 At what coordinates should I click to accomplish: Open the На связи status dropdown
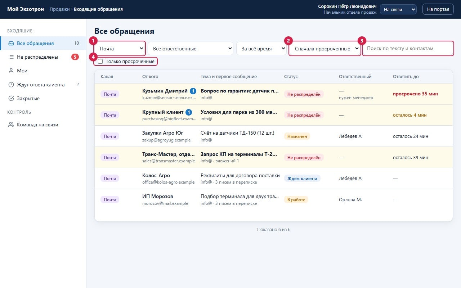[x=398, y=9]
